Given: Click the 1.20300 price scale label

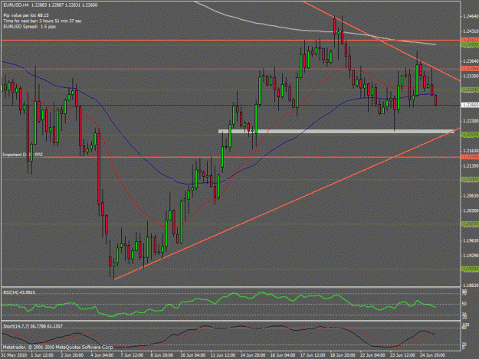Looking at the screenshot, I should click(x=471, y=211).
